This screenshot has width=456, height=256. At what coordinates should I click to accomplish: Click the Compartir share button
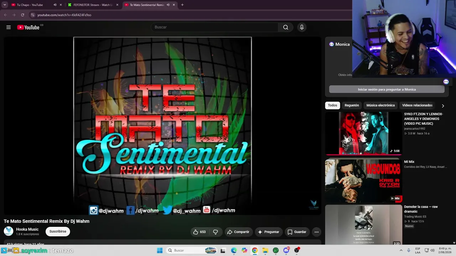[x=238, y=232]
